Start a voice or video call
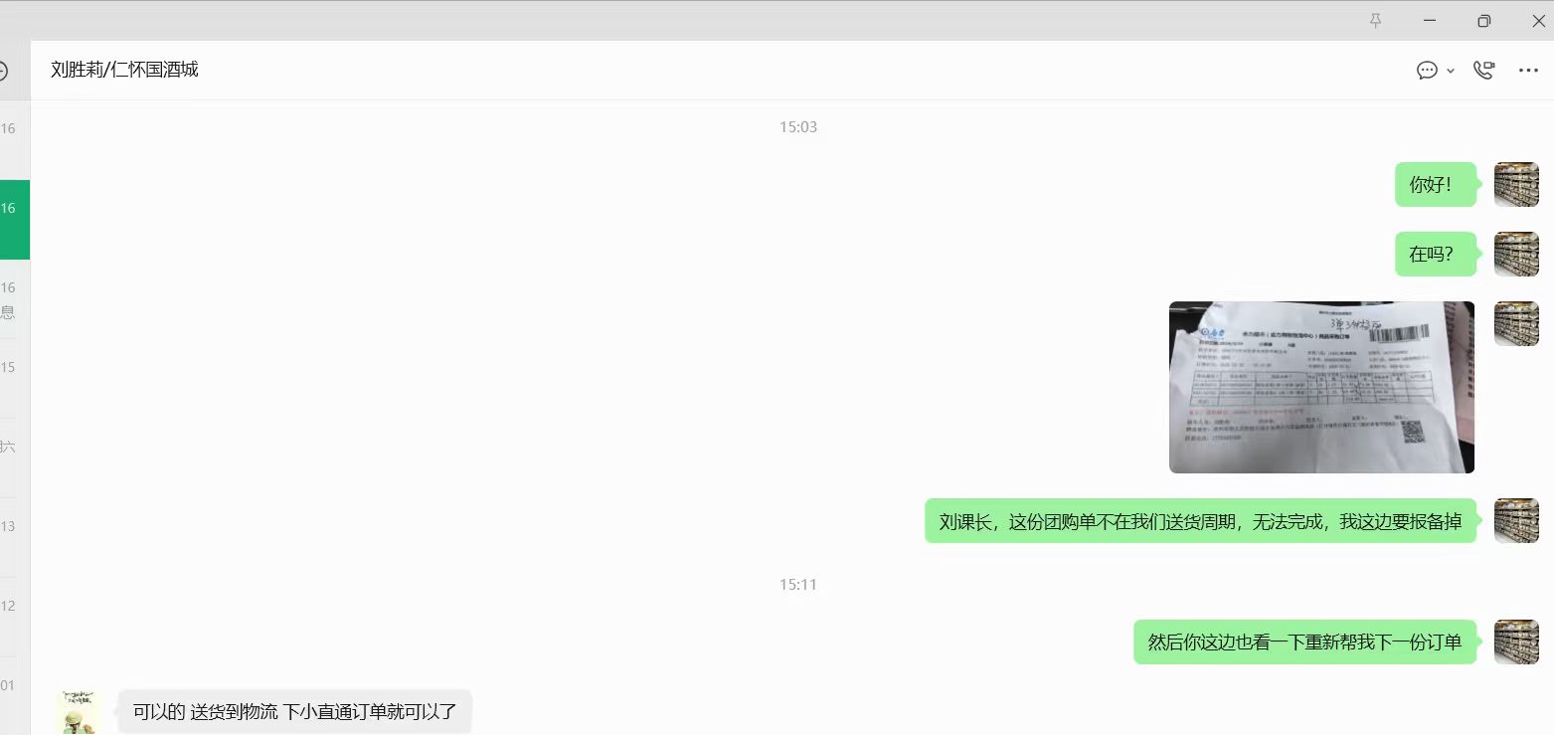 [1484, 70]
